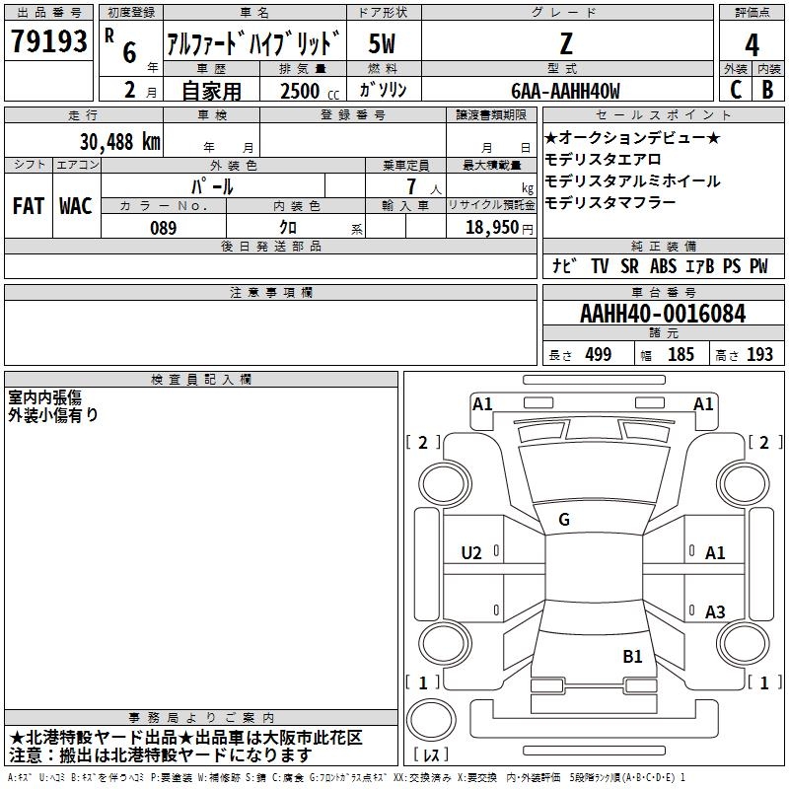
Task: Click the fuel type ガソリン
Action: point(383,90)
